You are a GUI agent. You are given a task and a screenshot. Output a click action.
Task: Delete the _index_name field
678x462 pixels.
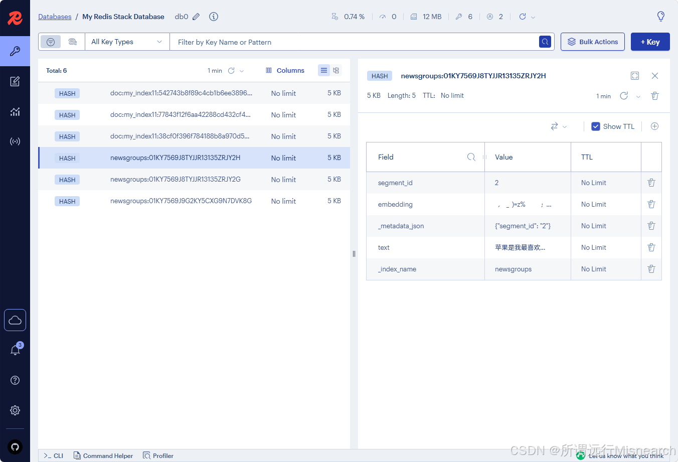point(651,269)
